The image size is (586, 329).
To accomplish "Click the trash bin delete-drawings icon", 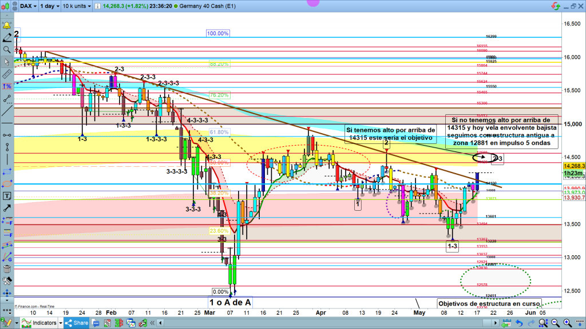I will click(x=7, y=269).
